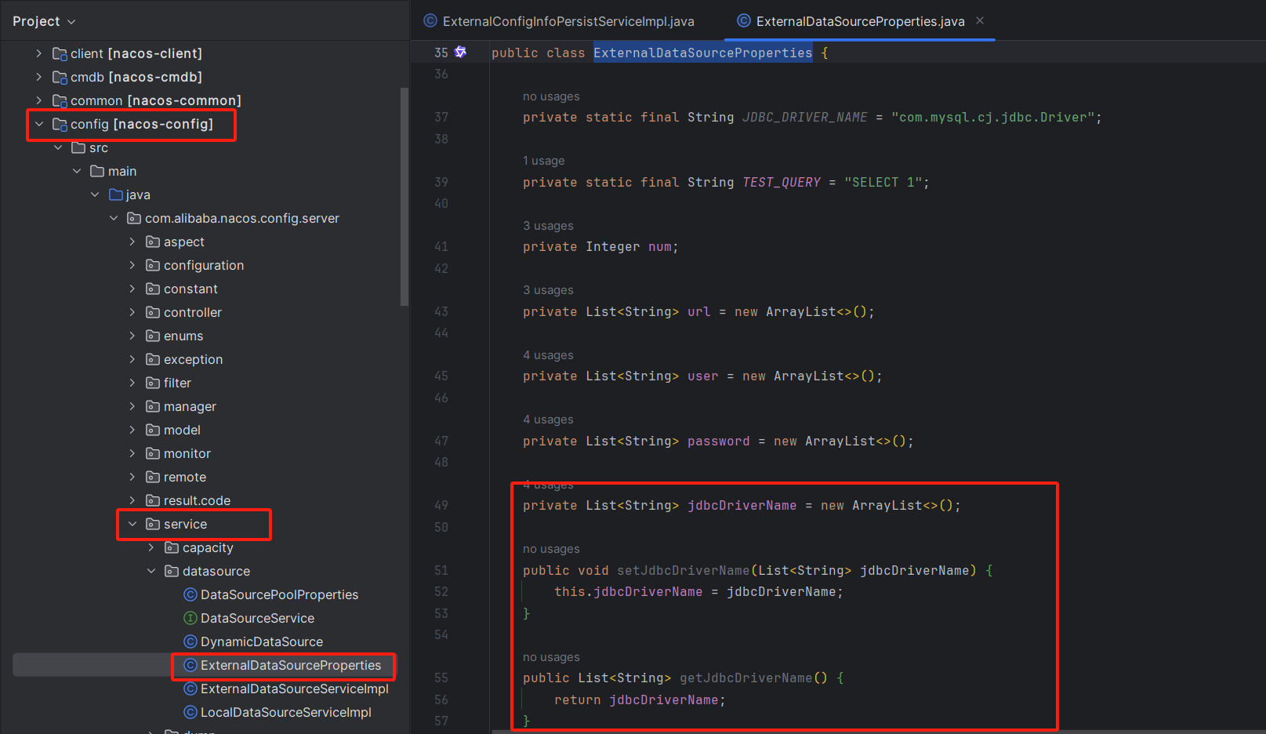This screenshot has width=1266, height=734.
Task: Collapse the config [nacos-config] module
Action: (38, 124)
